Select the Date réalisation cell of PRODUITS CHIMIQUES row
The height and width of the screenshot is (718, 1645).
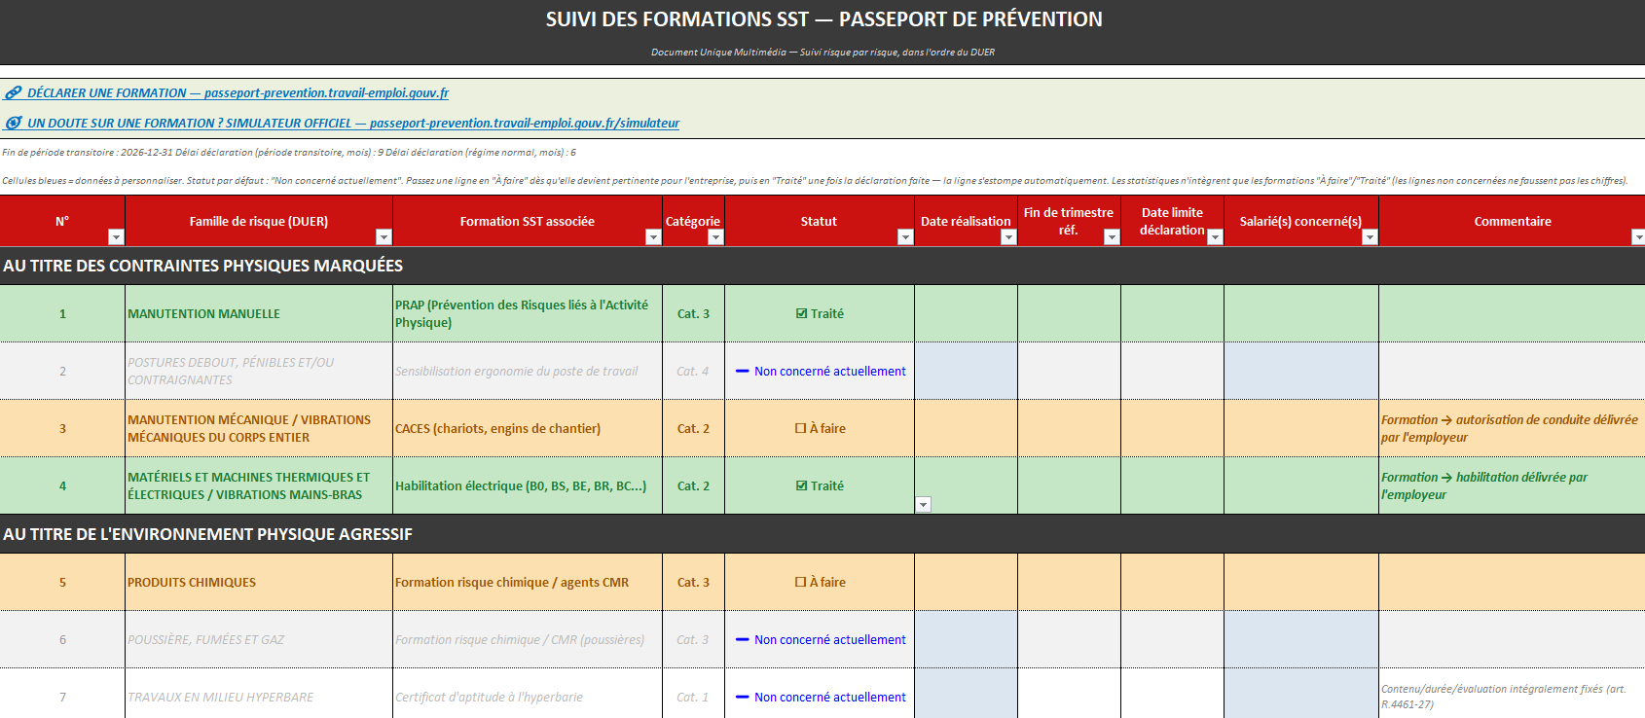point(966,582)
